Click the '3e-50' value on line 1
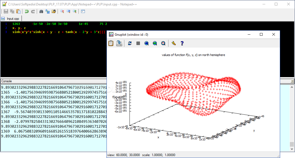The width and height of the screenshot is (295, 158). click(63, 24)
